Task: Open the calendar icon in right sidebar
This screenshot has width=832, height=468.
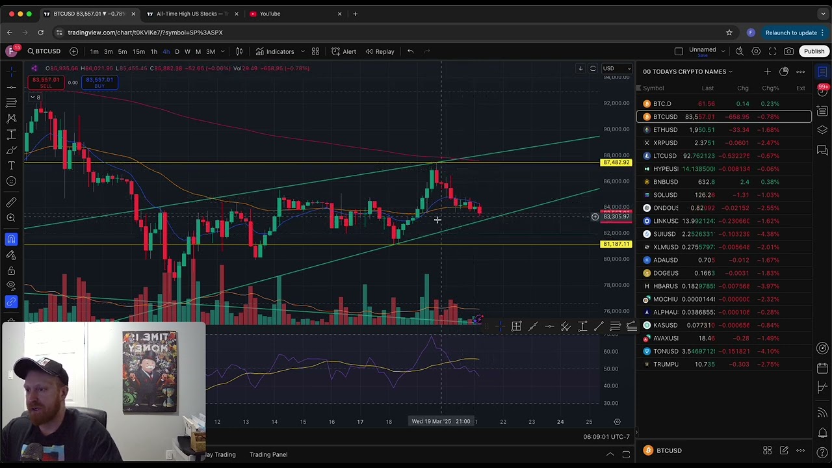Action: tap(822, 368)
